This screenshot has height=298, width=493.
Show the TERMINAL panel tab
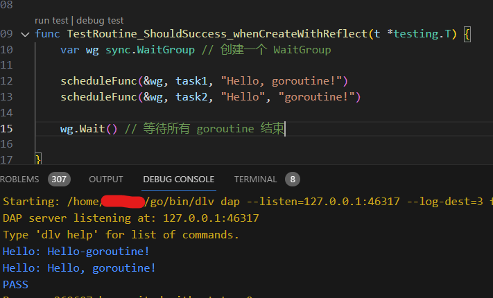pyautogui.click(x=255, y=179)
